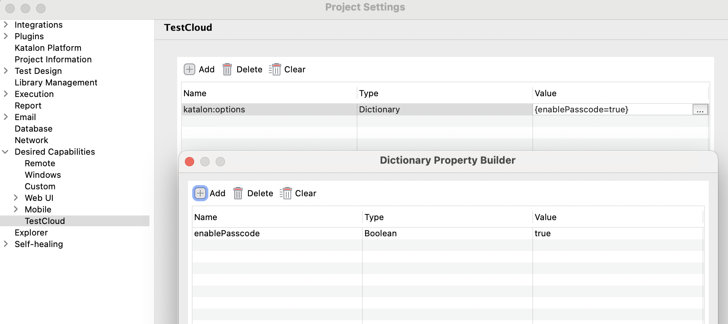Expand the Integrations tree node
Image resolution: width=728 pixels, height=324 pixels.
6,25
